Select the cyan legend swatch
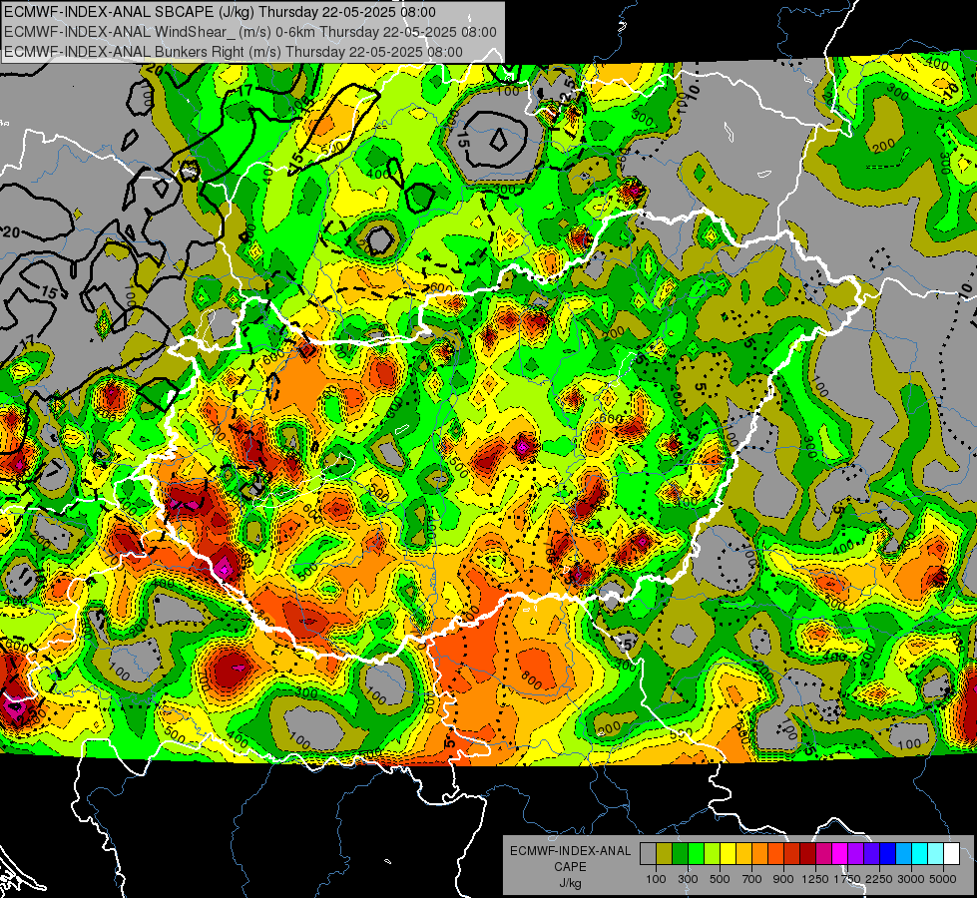Image resolution: width=977 pixels, height=898 pixels. click(920, 854)
